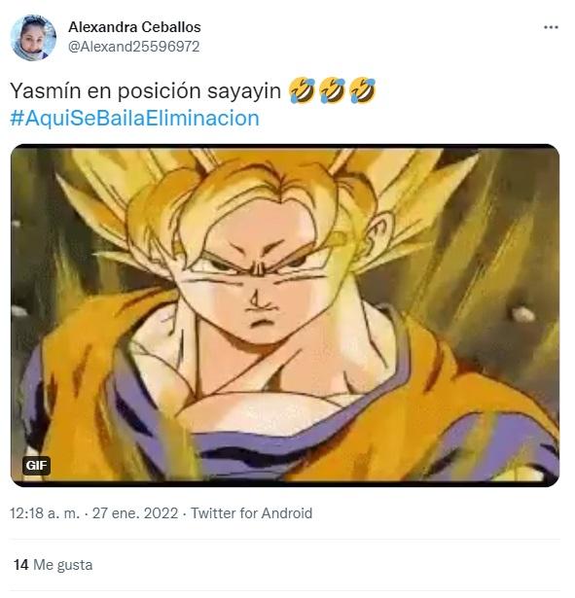
Task: Click the Me gusta label
Action: [63, 565]
